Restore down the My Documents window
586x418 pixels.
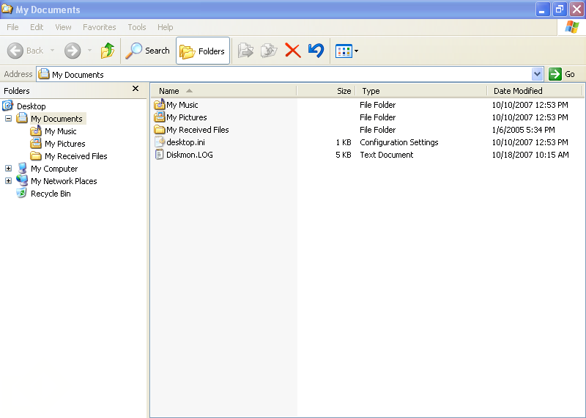click(560, 9)
